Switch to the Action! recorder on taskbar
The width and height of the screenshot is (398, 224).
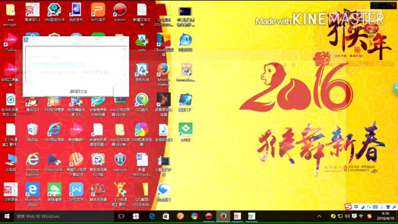[x=208, y=217]
